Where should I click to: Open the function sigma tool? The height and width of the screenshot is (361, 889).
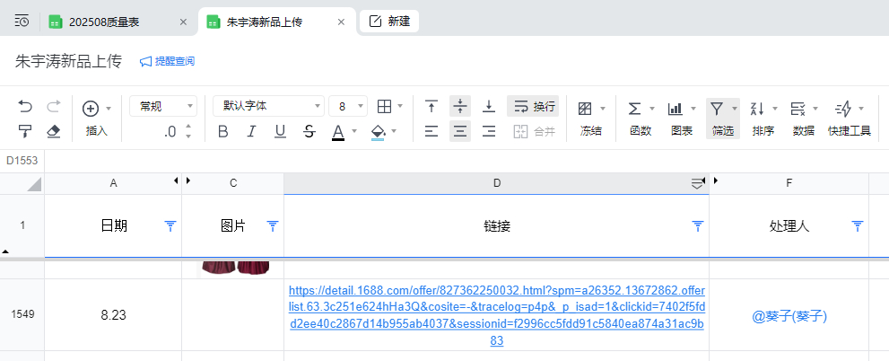tap(634, 109)
